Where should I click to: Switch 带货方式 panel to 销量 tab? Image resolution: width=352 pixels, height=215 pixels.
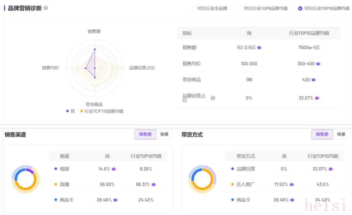tap(341, 134)
